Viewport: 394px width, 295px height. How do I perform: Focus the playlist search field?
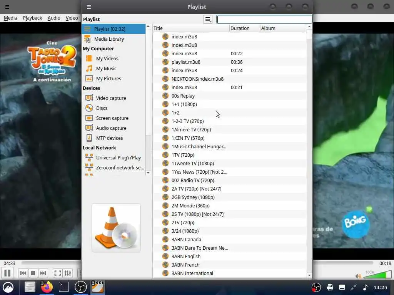tap(264, 19)
